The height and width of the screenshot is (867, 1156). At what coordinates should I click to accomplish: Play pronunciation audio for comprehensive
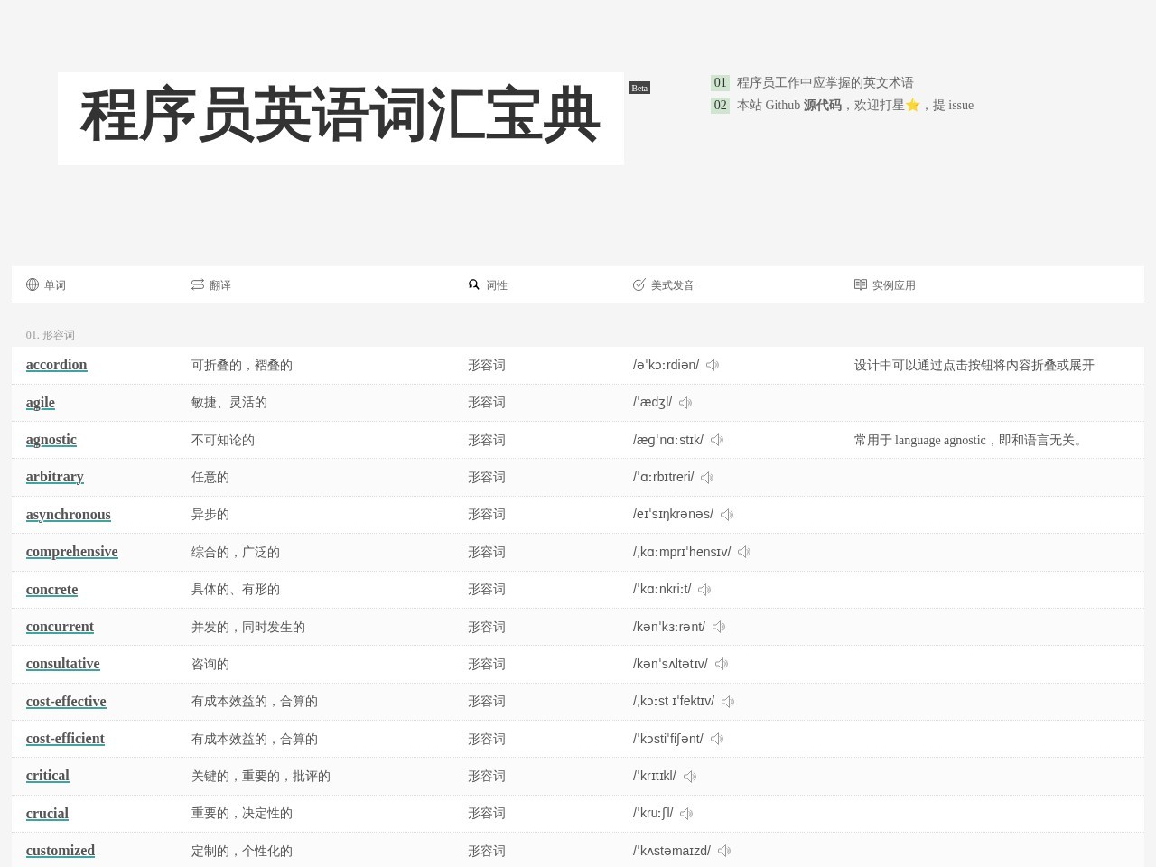[744, 552]
